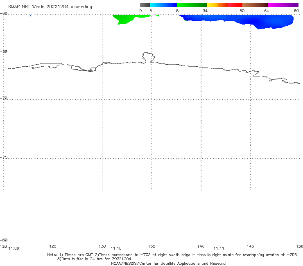This screenshot has height=266, width=303.
Task: Click the latitude label '-65'
Action: (4, 52)
